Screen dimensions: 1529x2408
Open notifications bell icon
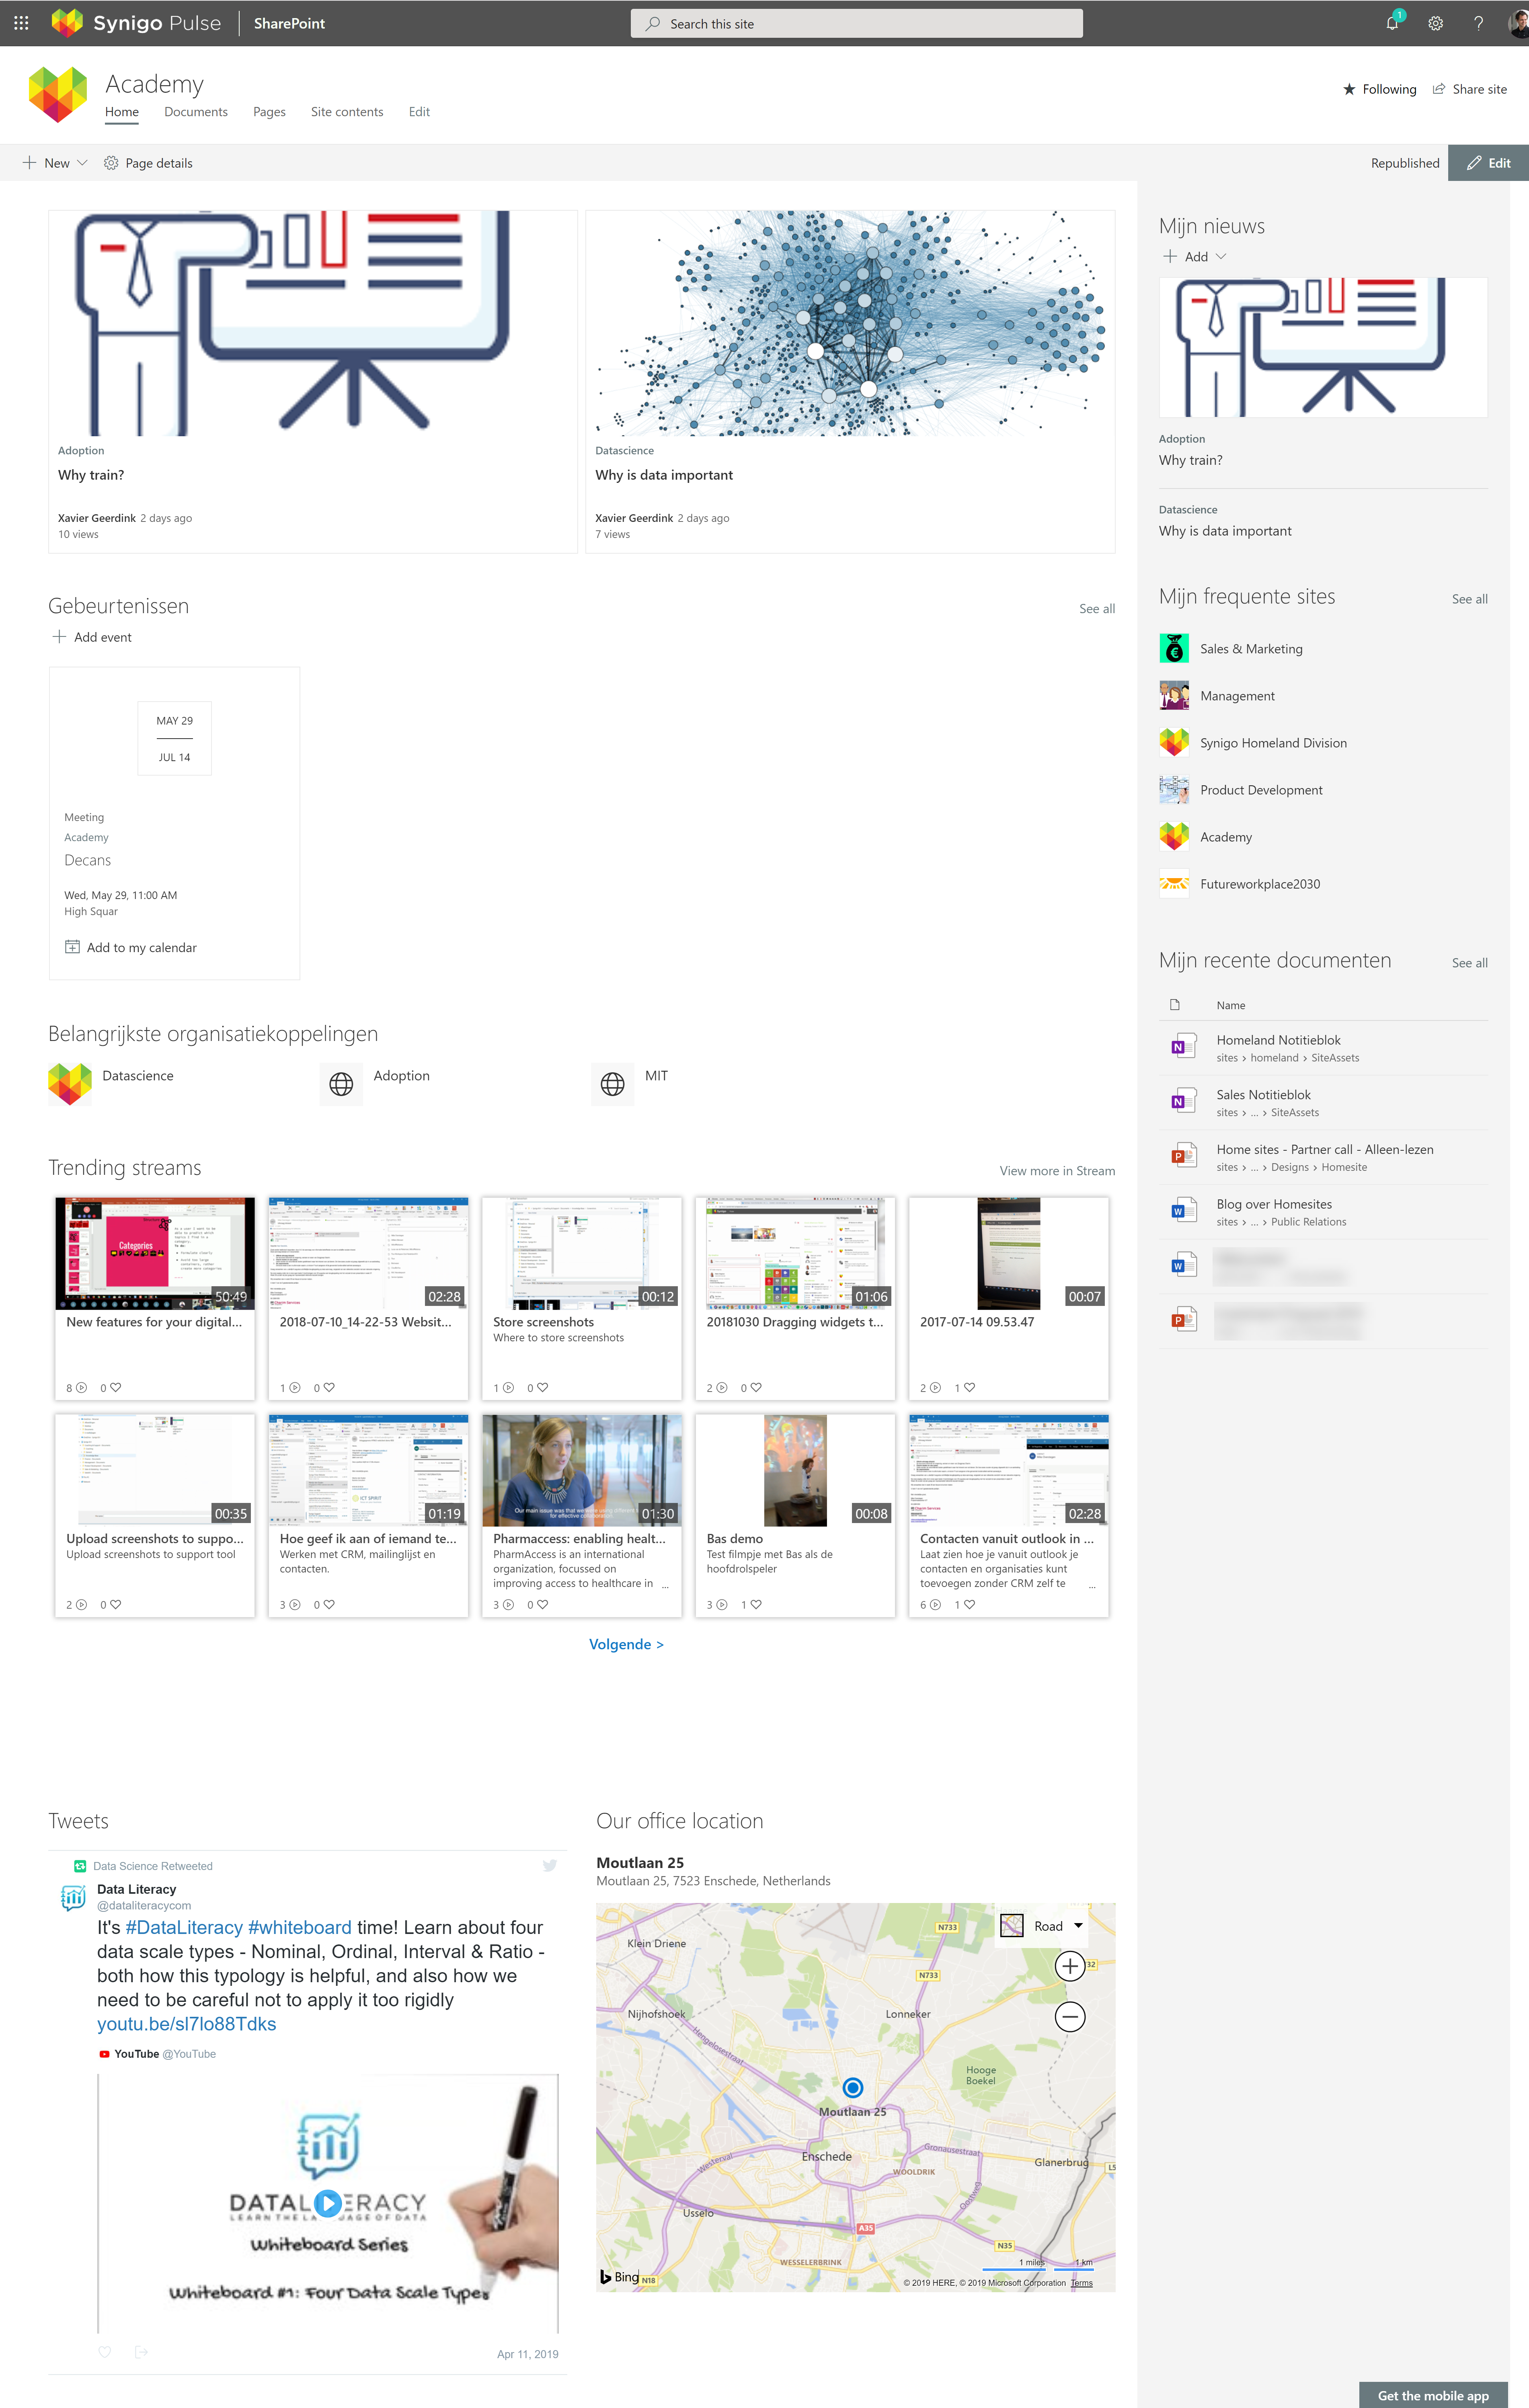1392,23
